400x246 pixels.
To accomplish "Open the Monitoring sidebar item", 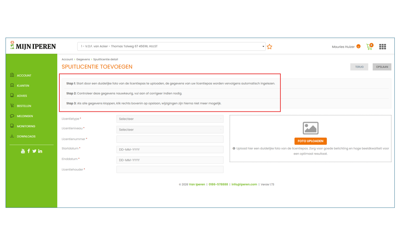I will 26,126.
